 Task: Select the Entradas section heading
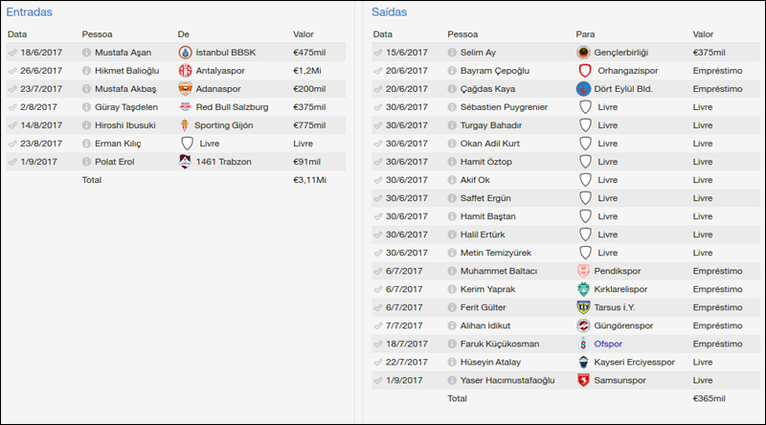30,12
